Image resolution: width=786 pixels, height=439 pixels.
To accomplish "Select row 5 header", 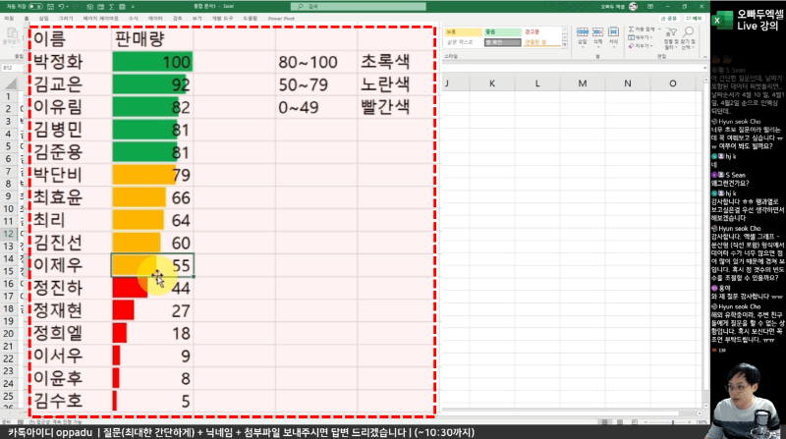I will pos(8,146).
